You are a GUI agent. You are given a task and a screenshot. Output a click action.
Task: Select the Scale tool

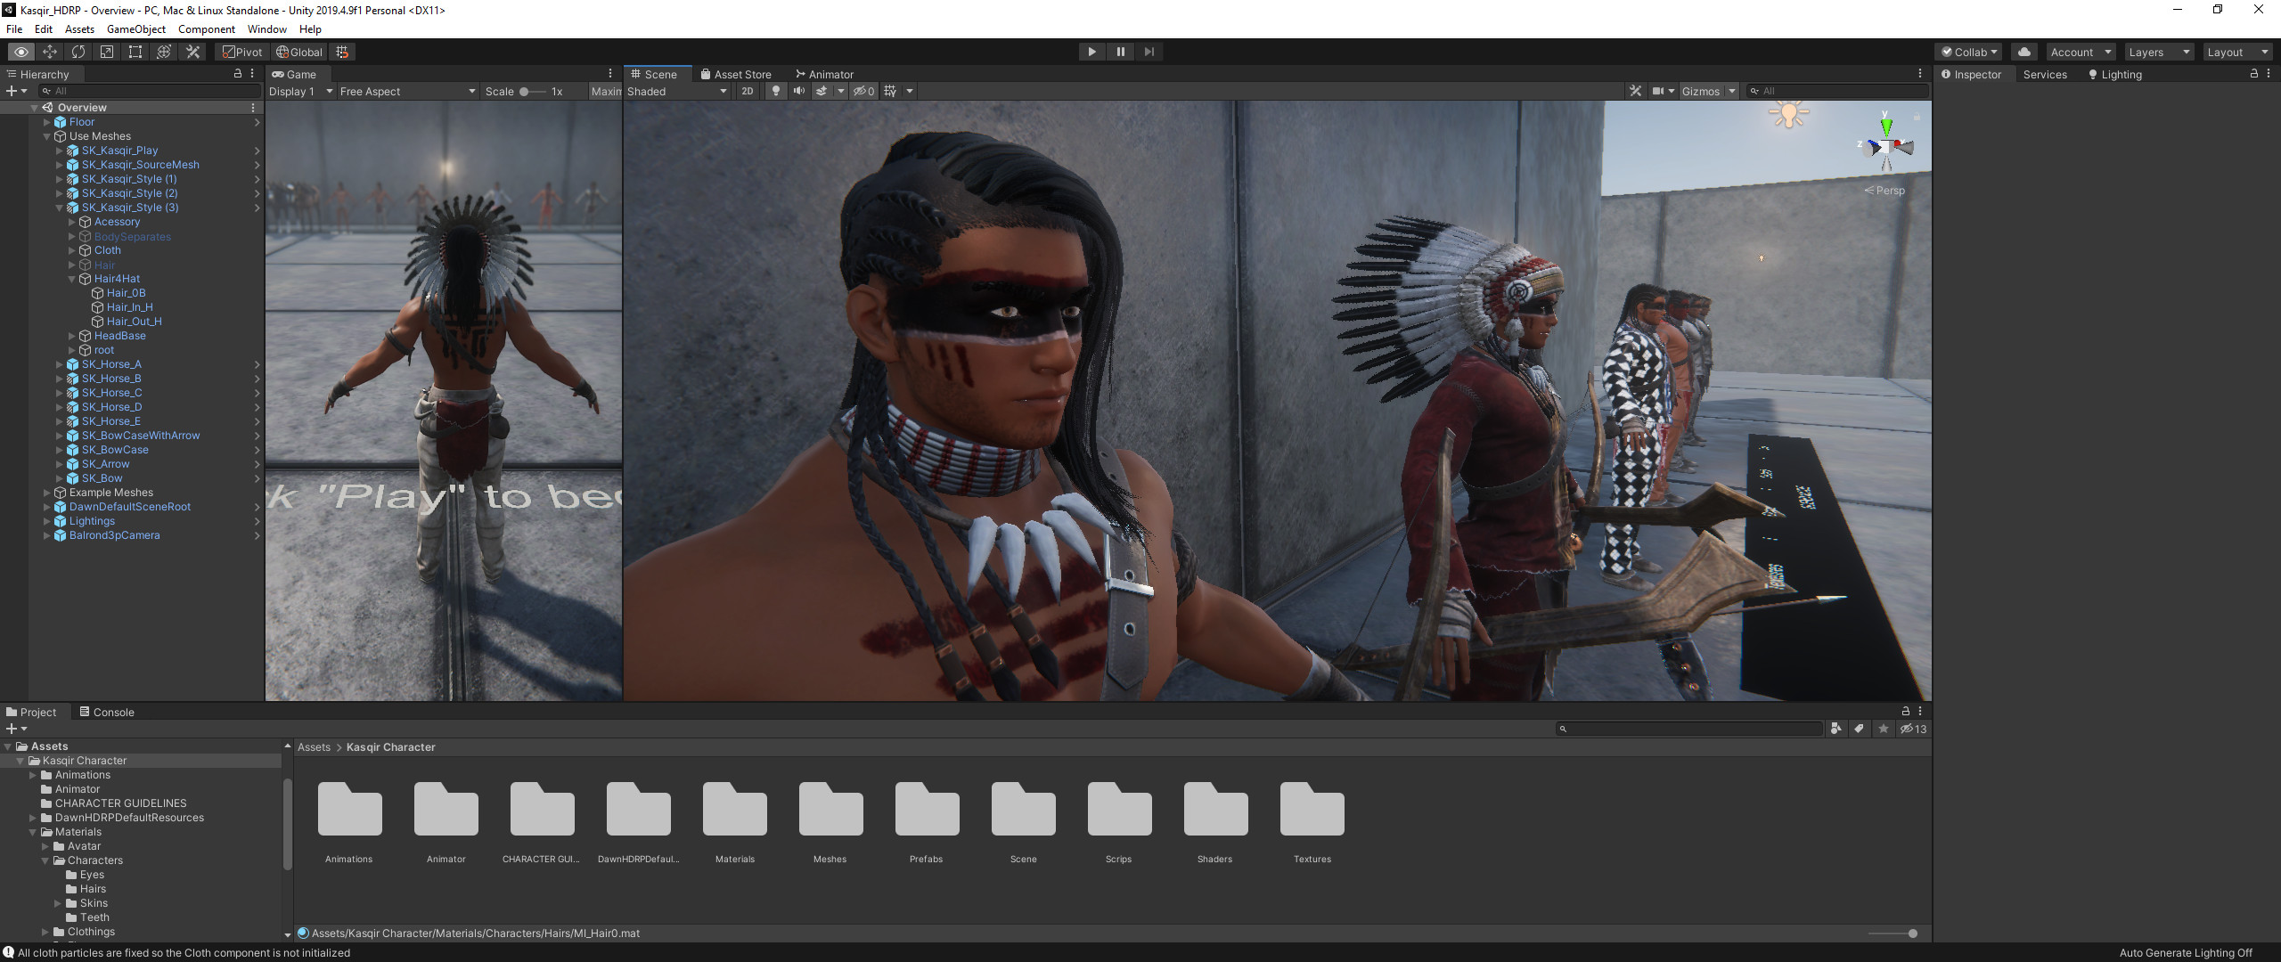click(107, 52)
